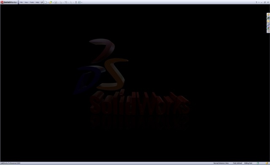This screenshot has width=270, height=165.
Task: Open the File Explorer task pane tab
Action: tap(268, 22)
